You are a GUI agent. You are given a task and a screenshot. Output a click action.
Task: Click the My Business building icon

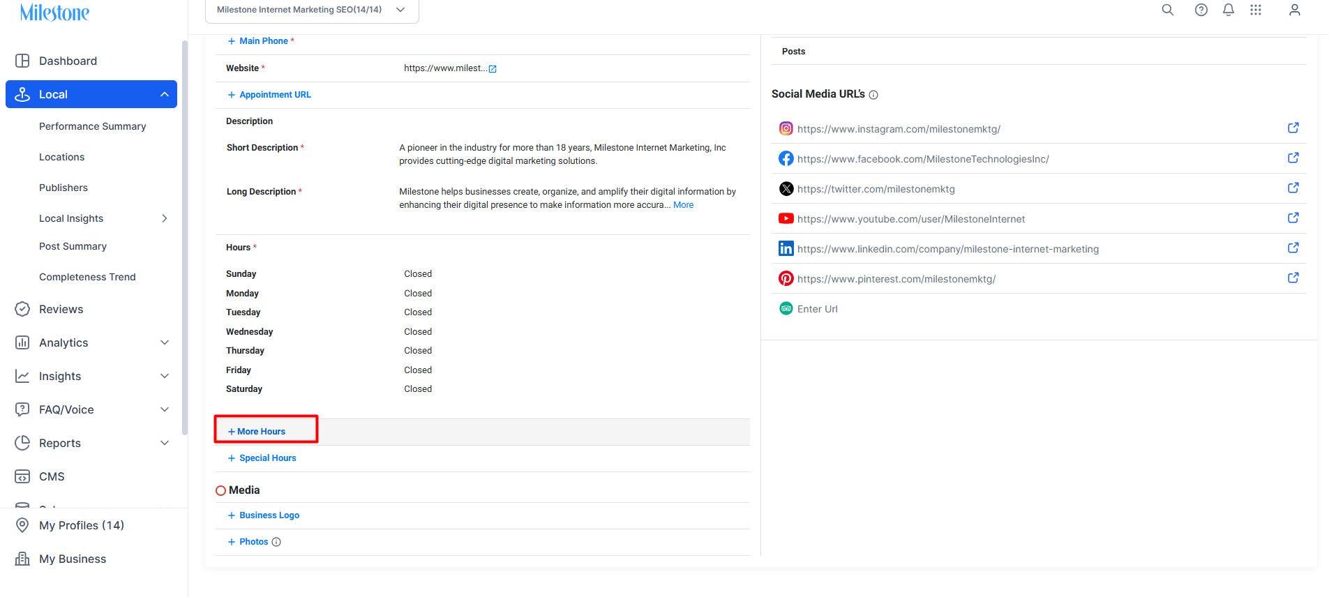pyautogui.click(x=22, y=559)
